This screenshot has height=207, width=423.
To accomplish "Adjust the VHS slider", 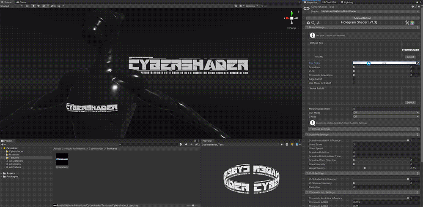I will (x=381, y=71).
